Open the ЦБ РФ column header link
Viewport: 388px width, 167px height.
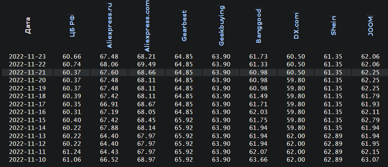tap(72, 26)
